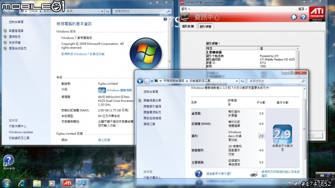335x188 pixels.
Task: Click 檢視和列印詳細效能以及系統資訊 link
Action: [281, 174]
